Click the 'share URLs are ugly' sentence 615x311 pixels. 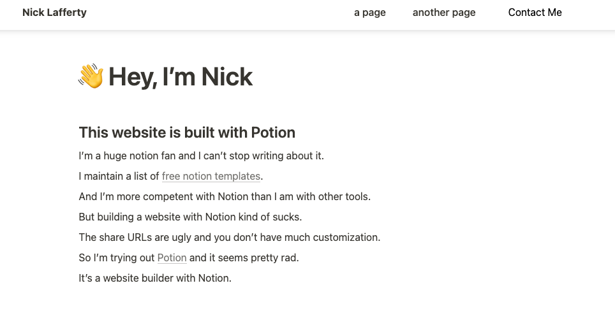[x=230, y=237]
